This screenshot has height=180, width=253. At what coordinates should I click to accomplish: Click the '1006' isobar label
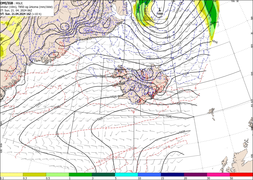pyautogui.click(x=153, y=31)
